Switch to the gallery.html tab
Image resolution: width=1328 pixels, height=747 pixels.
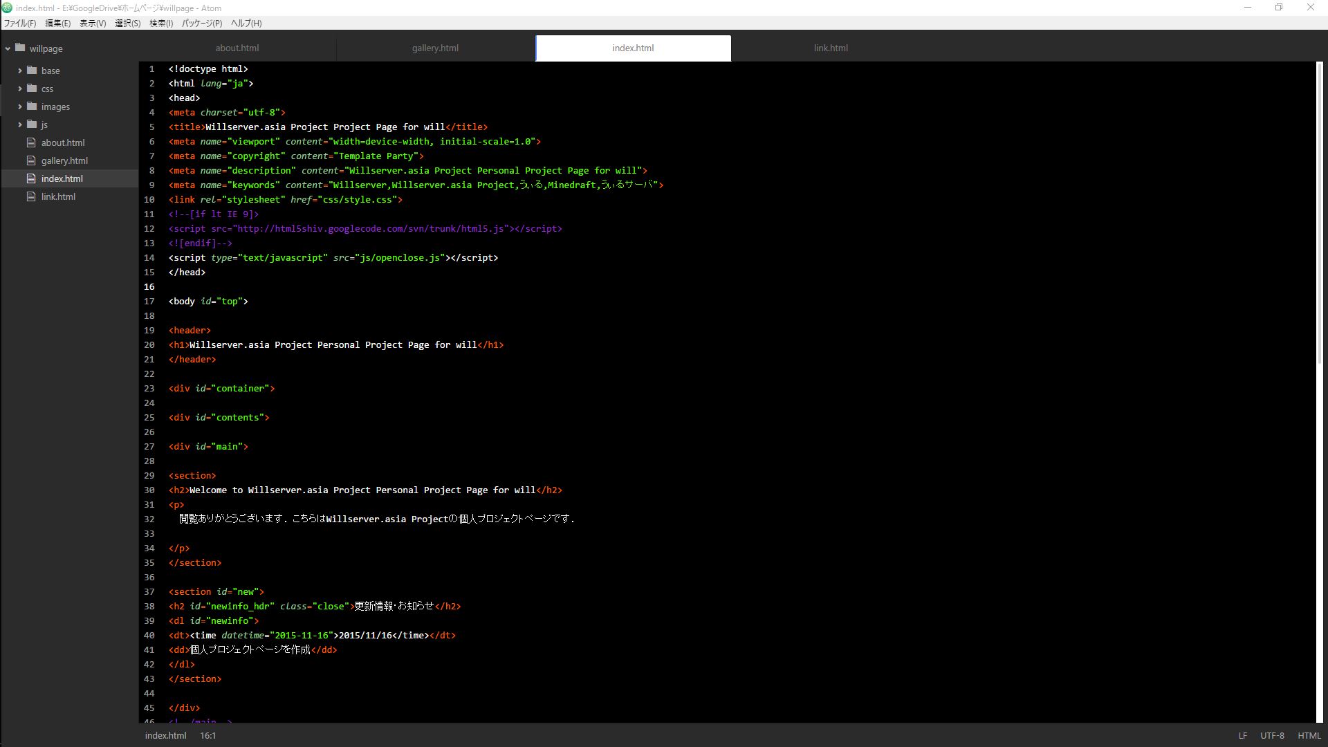(x=435, y=48)
